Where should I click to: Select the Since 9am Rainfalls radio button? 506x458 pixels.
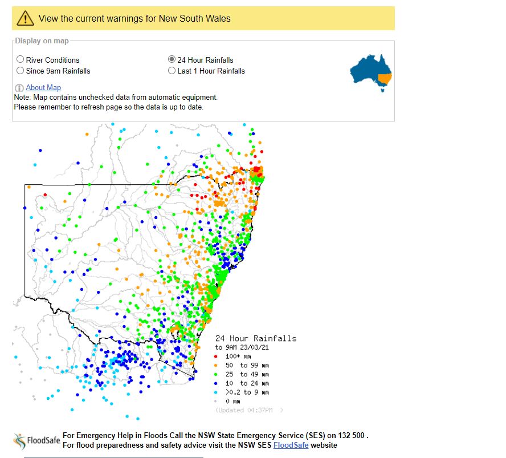coord(20,70)
